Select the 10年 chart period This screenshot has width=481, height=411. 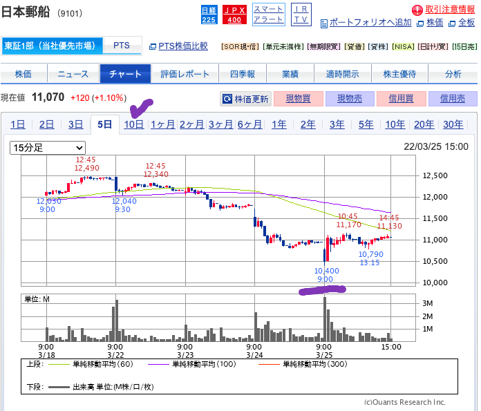[395, 124]
